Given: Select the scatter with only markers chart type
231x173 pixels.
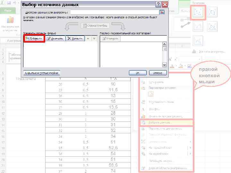Looking at the screenshot, I should (x=198, y=12).
